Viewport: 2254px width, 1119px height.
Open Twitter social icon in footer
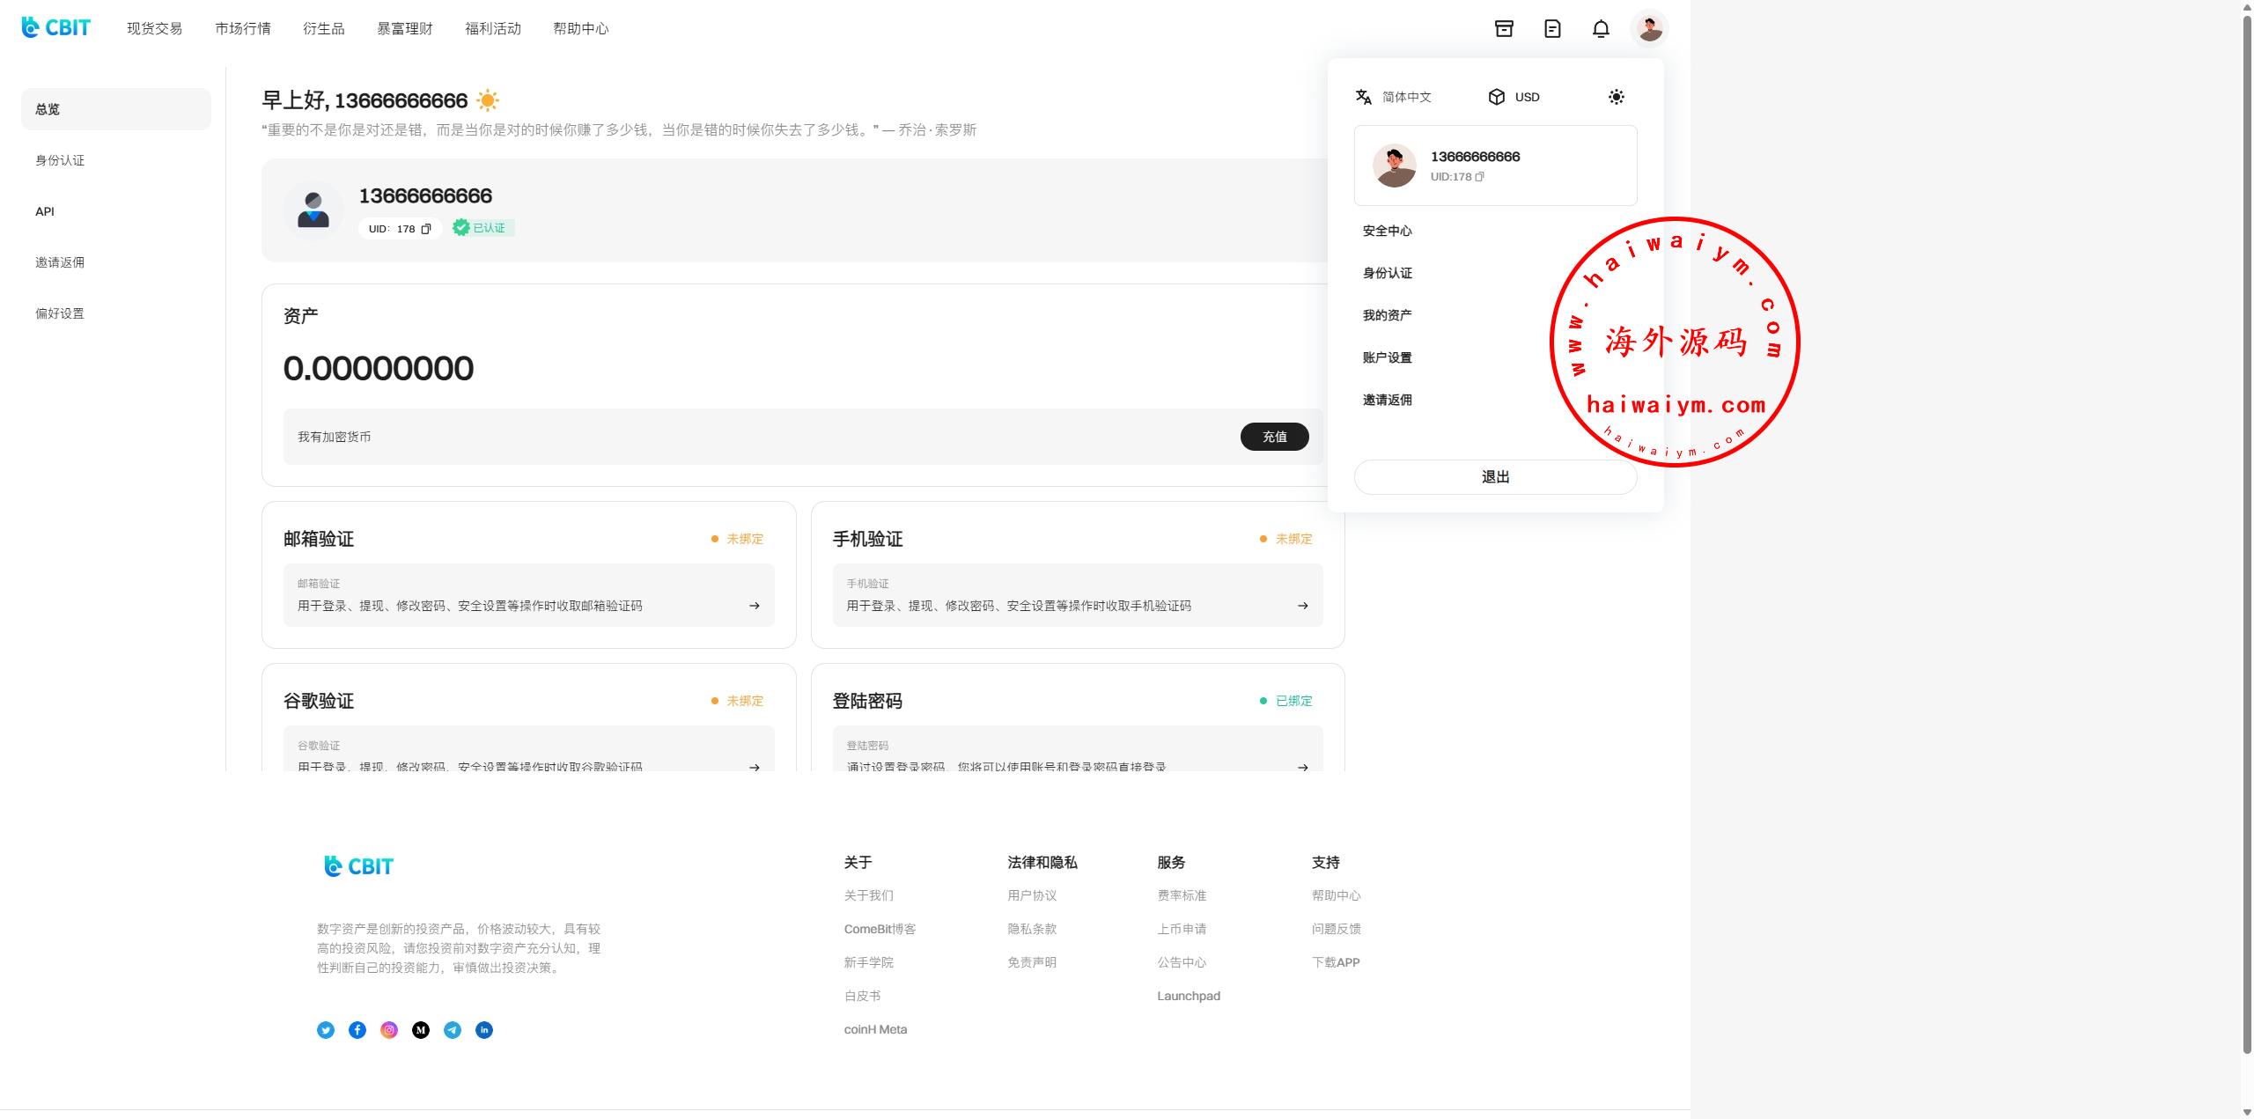point(326,1030)
